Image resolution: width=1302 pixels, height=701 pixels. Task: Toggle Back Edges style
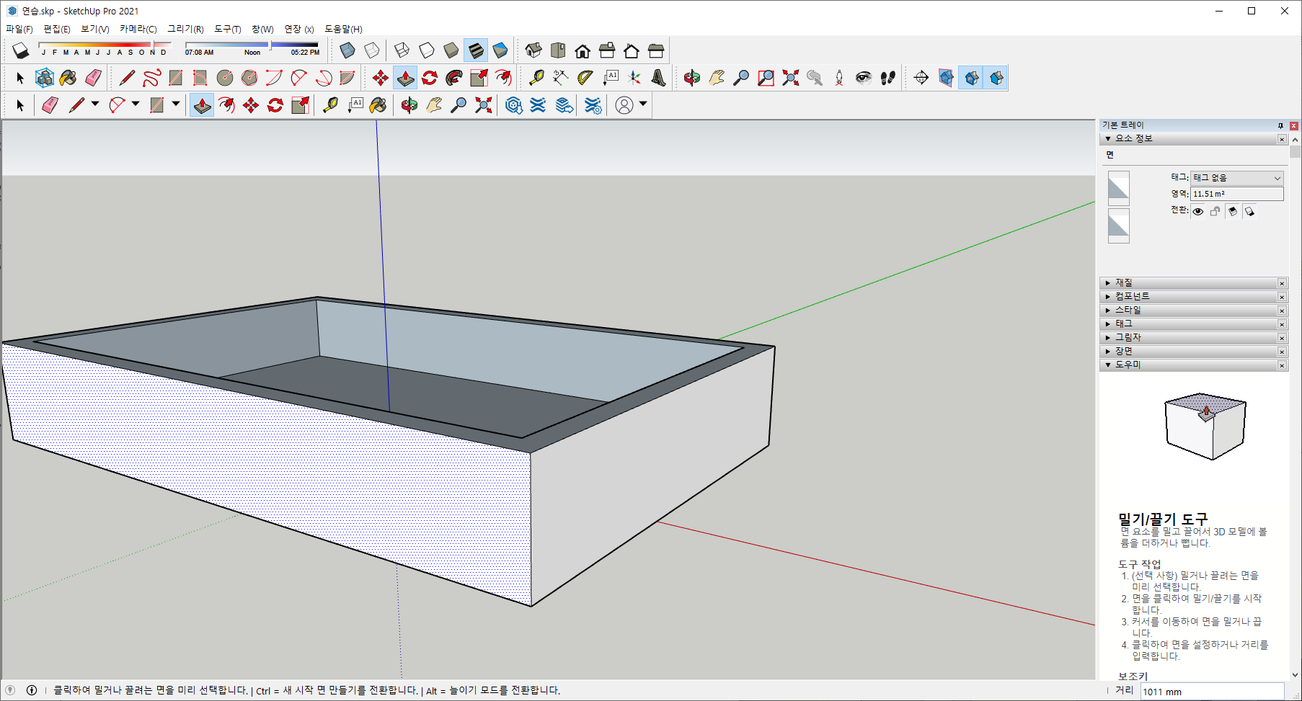(372, 50)
